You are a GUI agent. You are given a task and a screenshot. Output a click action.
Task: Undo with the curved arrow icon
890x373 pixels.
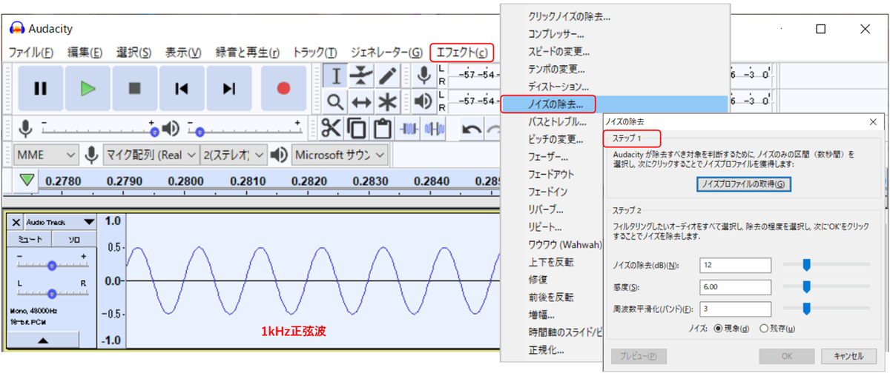tap(472, 128)
